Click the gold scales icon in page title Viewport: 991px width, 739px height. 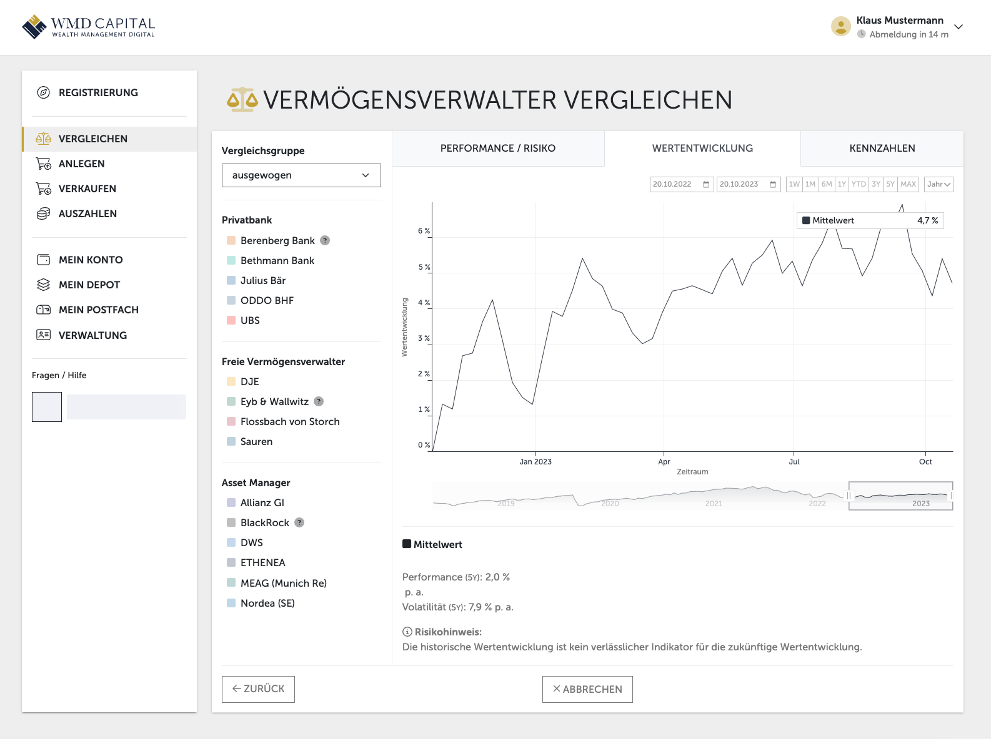242,100
